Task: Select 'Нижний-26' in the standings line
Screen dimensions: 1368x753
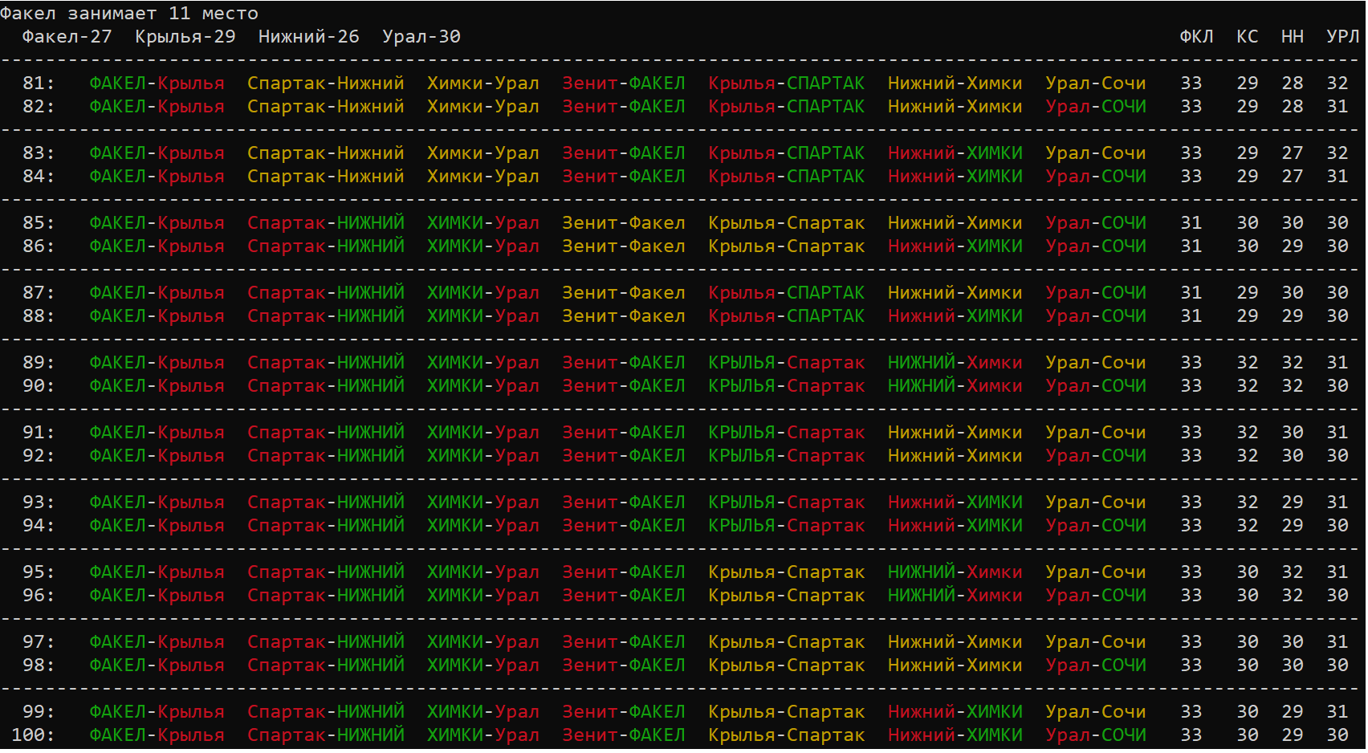Action: point(309,37)
